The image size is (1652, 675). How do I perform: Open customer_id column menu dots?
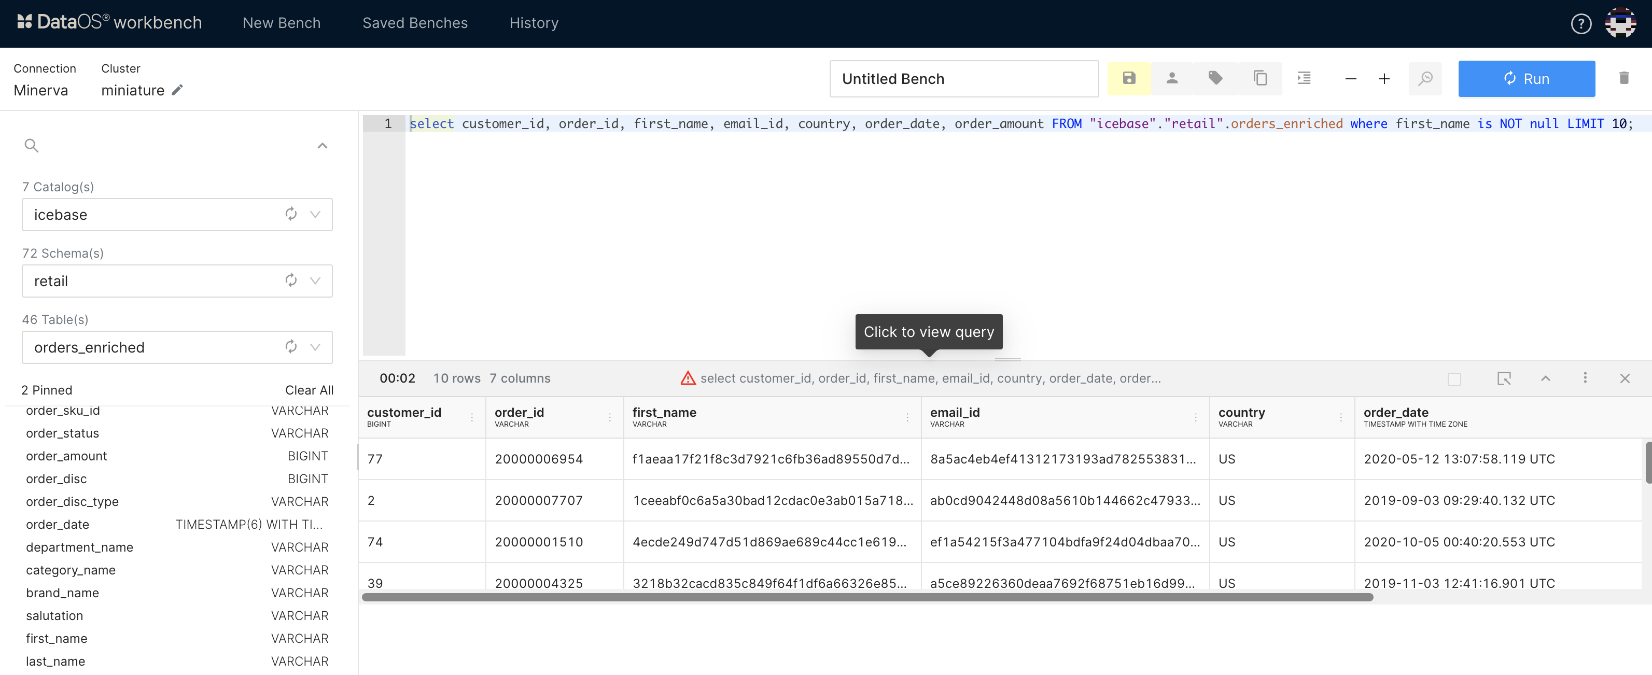(x=471, y=417)
